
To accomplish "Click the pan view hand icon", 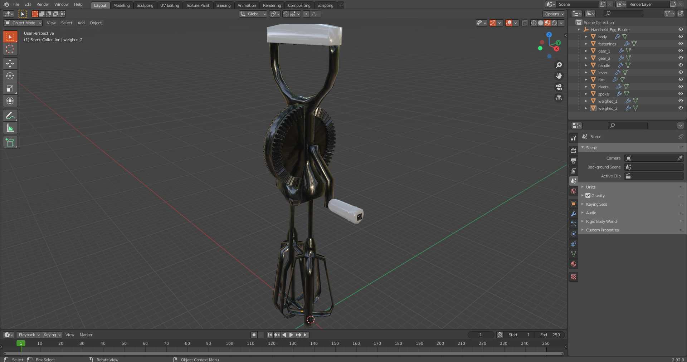I will click(x=559, y=76).
